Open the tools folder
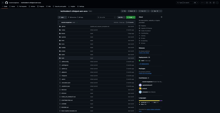This screenshot has height=113, width=220. click(x=63, y=58)
